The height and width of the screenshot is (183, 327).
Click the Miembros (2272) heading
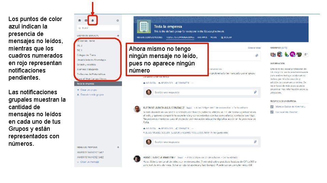tap(279, 48)
